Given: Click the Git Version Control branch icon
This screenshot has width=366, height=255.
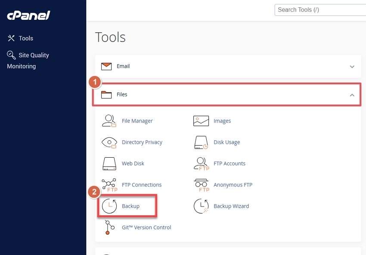Looking at the screenshot, I should [x=109, y=227].
